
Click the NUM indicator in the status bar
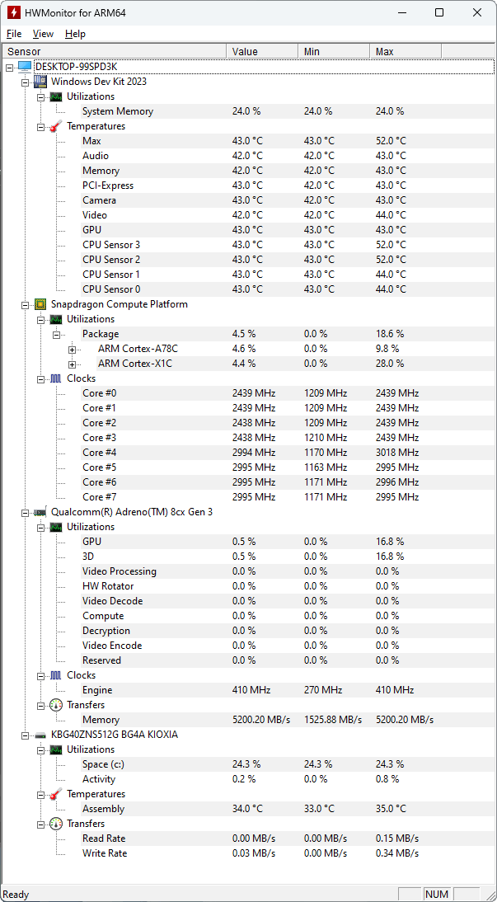[x=437, y=894]
